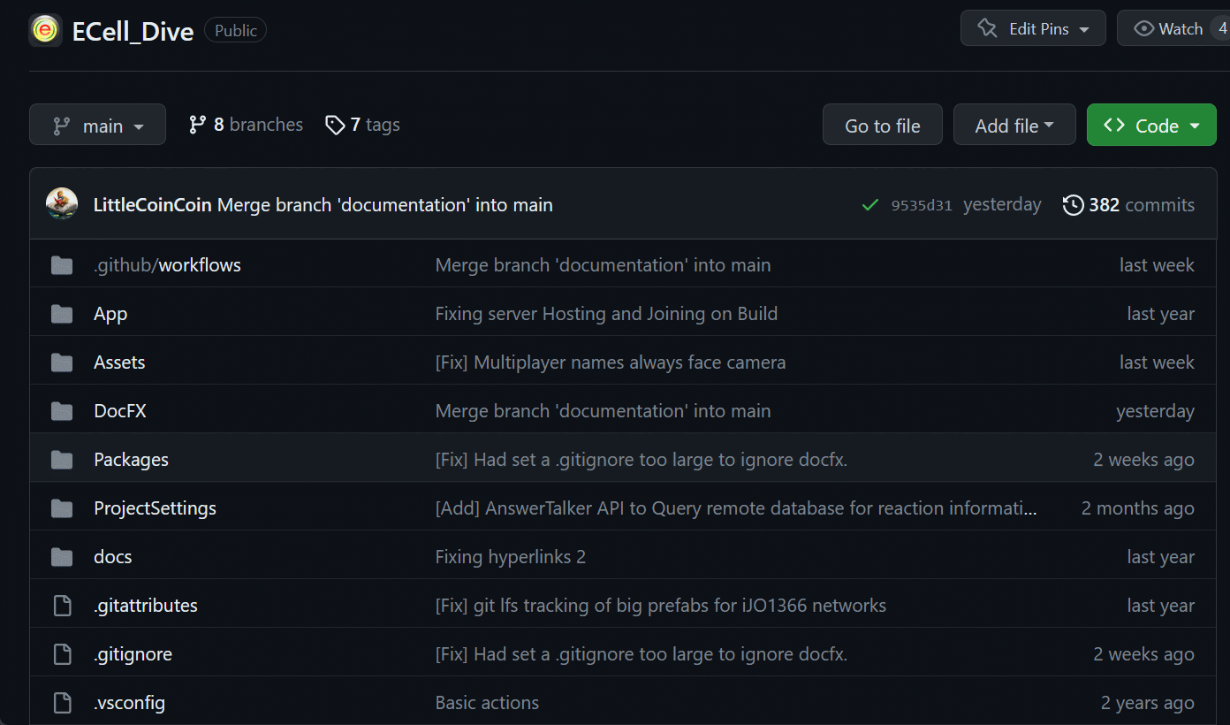1230x725 pixels.
Task: View the 7 tags page
Action: click(362, 125)
